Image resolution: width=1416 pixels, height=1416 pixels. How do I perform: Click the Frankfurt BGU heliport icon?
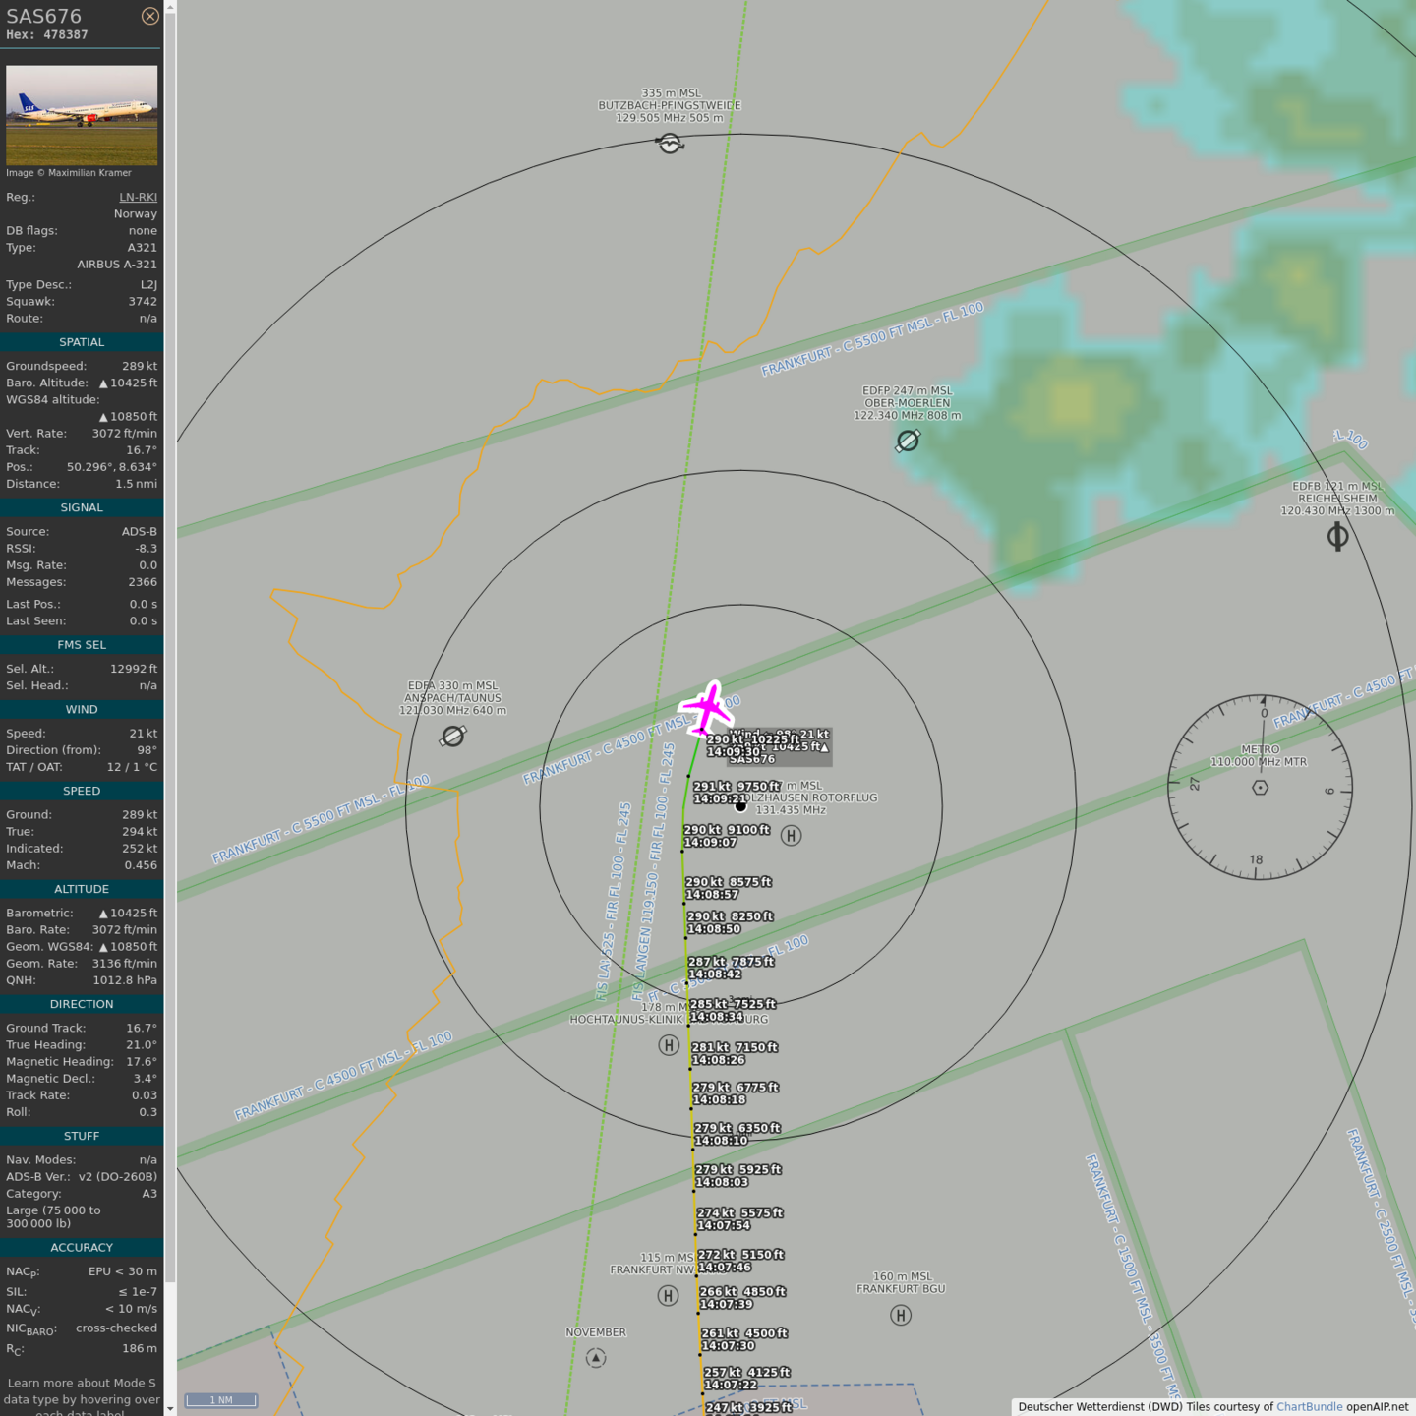[901, 1315]
